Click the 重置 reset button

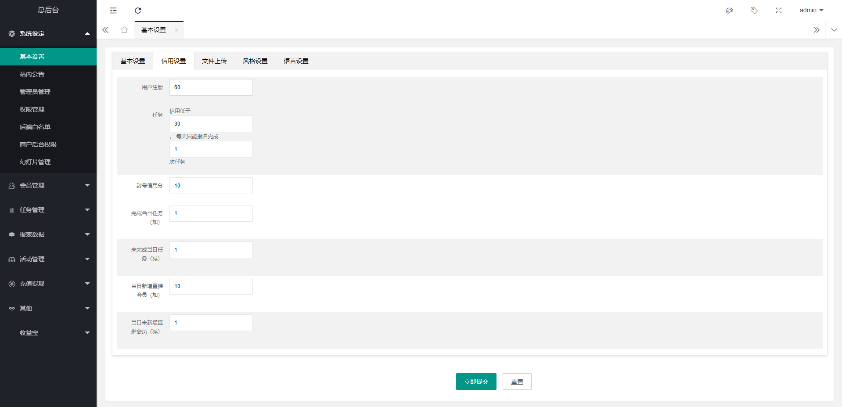pyautogui.click(x=517, y=382)
